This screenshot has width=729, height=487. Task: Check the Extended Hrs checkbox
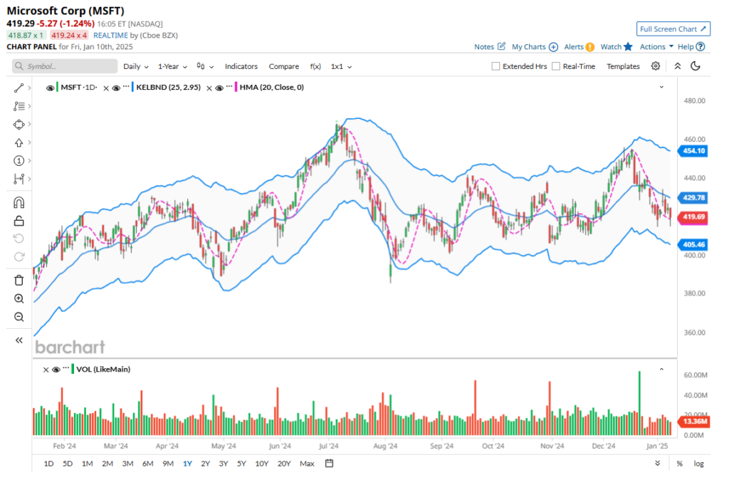coord(495,66)
